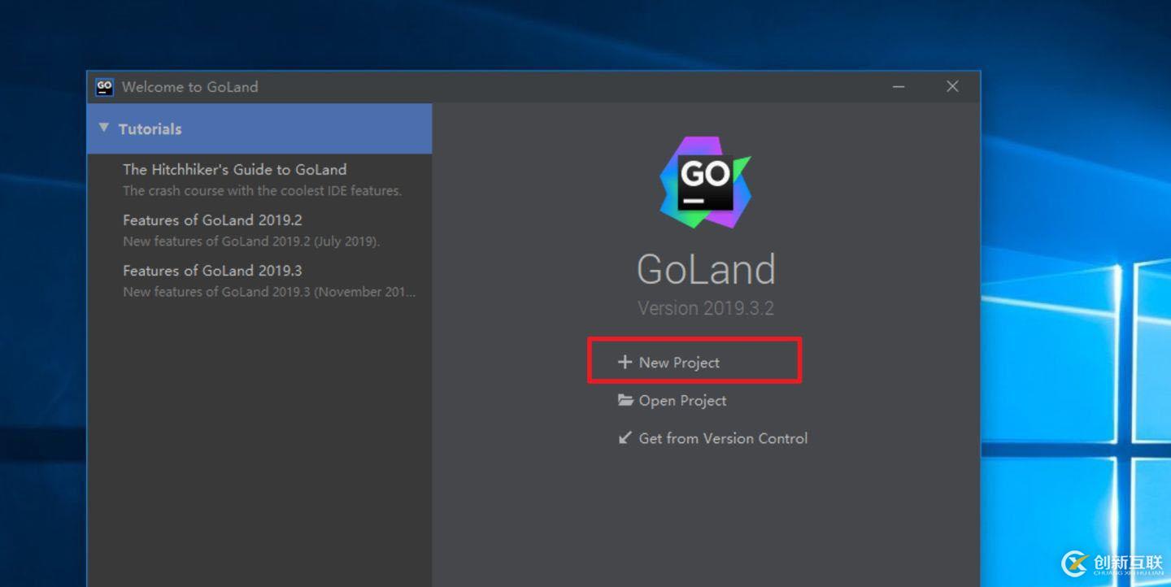Click the GoLand title bar app icon

pos(104,87)
